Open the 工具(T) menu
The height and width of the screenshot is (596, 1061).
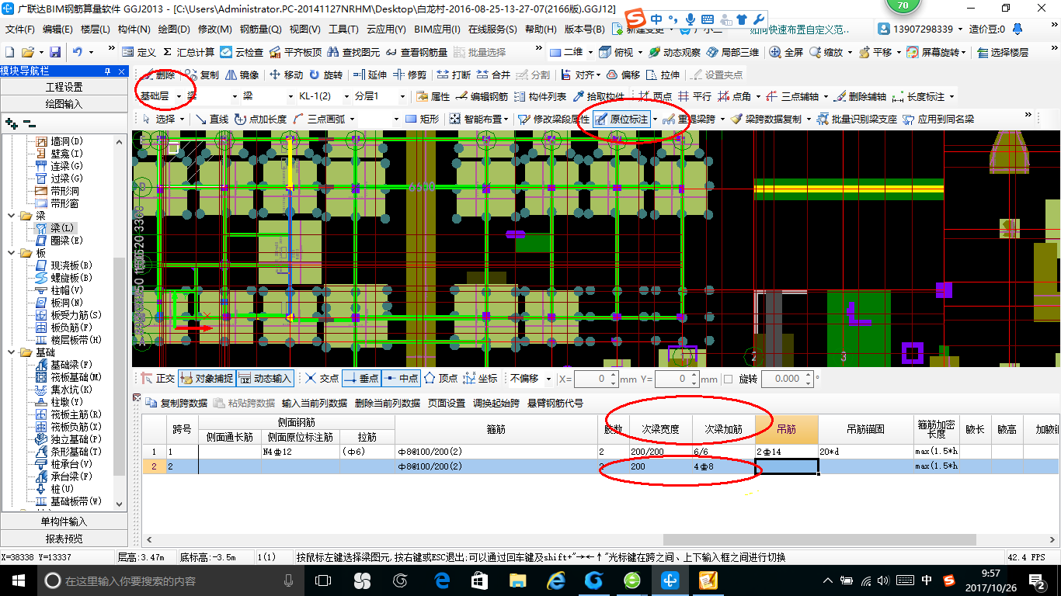(343, 29)
